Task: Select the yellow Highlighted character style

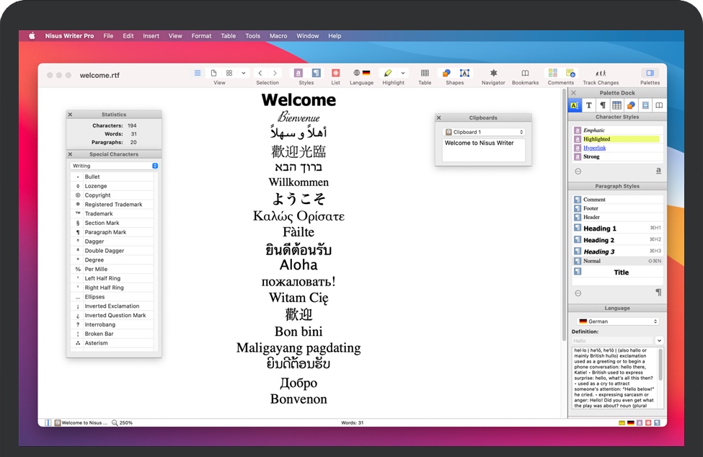Action: [x=597, y=139]
